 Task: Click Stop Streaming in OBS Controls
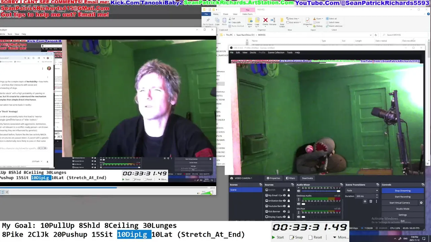tap(403, 191)
